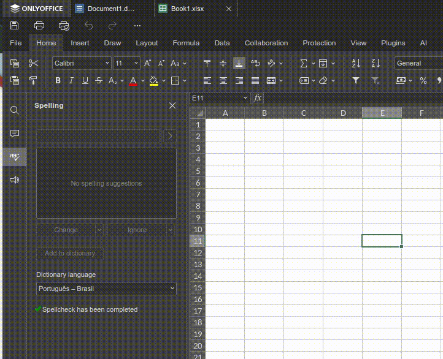Toggle Underline formatting
This screenshot has width=443, height=359.
[x=85, y=80]
